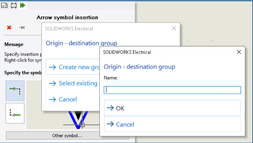
Task: Click the Name input field
Action: (x=172, y=90)
